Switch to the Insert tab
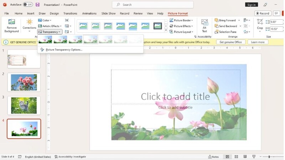This screenshot has height=160, width=285. tap(31, 14)
